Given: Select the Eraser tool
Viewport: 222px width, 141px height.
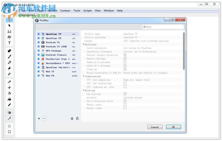Looking at the screenshot, I should click(9, 51).
